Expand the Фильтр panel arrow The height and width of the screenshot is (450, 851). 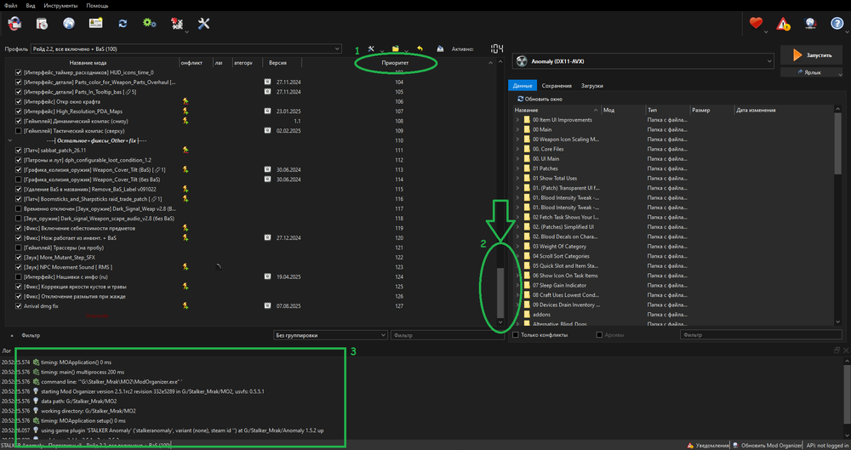pos(12,335)
